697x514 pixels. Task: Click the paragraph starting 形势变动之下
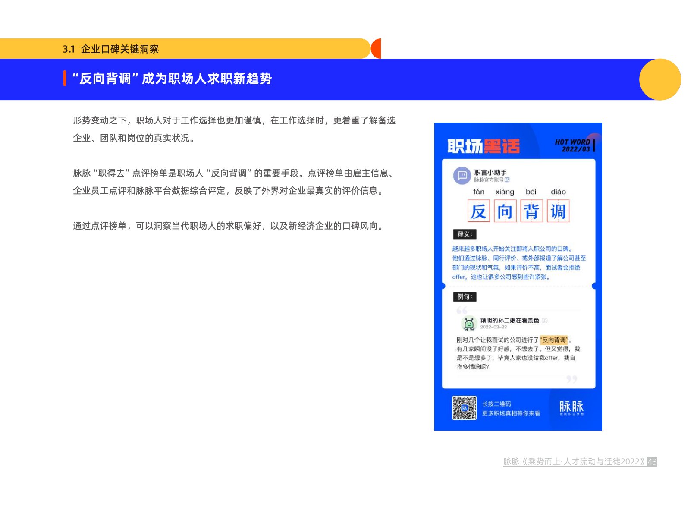(x=234, y=129)
